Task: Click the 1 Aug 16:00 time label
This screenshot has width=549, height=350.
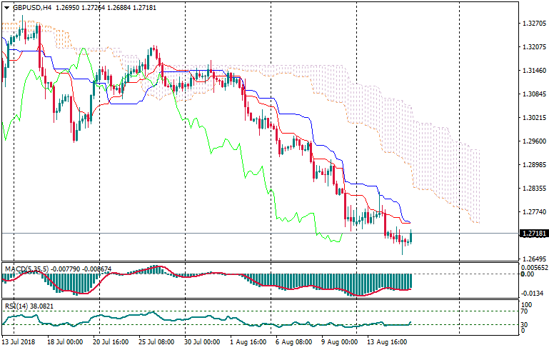Action: 248,342
